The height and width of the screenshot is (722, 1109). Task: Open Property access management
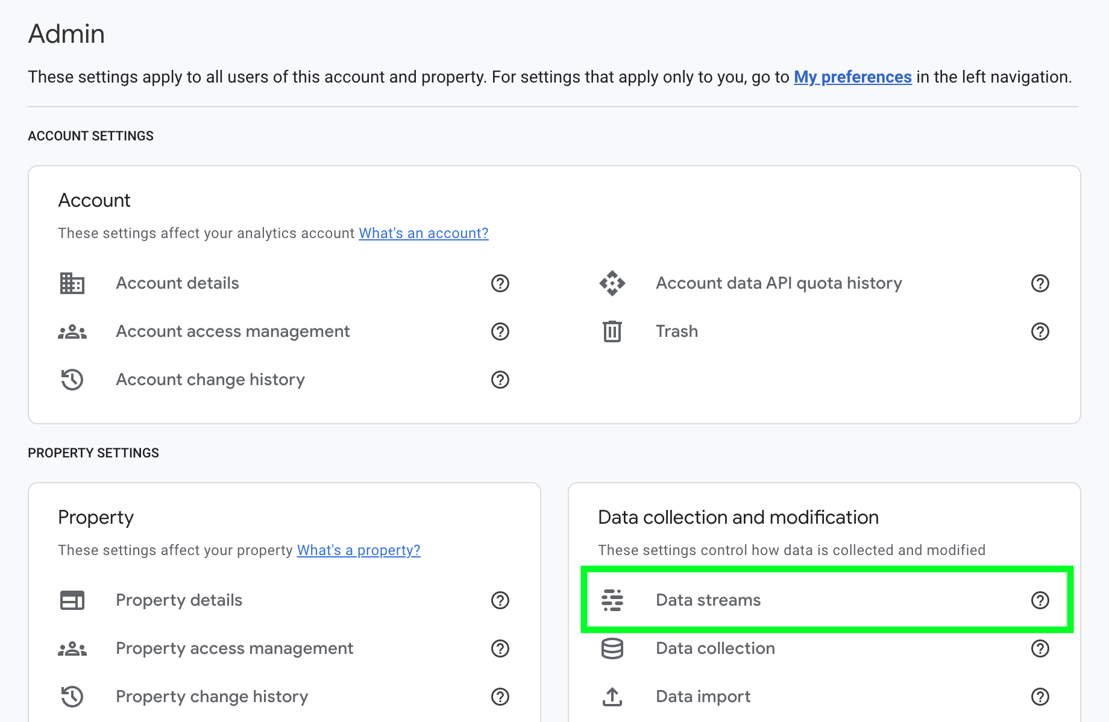[x=234, y=648]
